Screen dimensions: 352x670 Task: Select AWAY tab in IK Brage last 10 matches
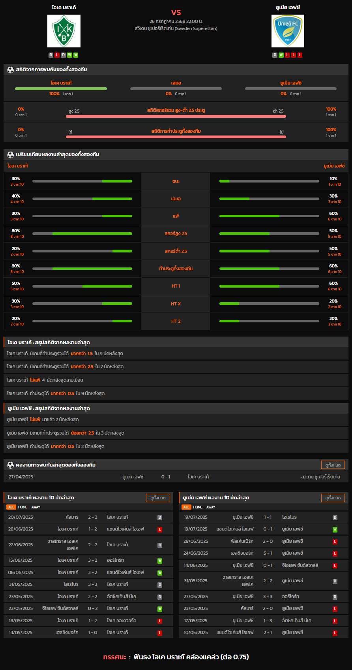(x=36, y=507)
